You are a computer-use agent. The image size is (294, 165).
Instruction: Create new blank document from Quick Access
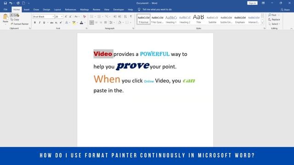[x=23, y=3]
